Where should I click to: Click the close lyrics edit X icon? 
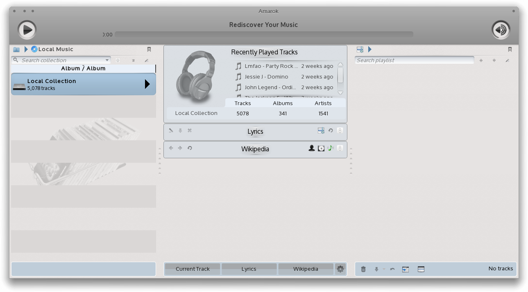click(190, 130)
